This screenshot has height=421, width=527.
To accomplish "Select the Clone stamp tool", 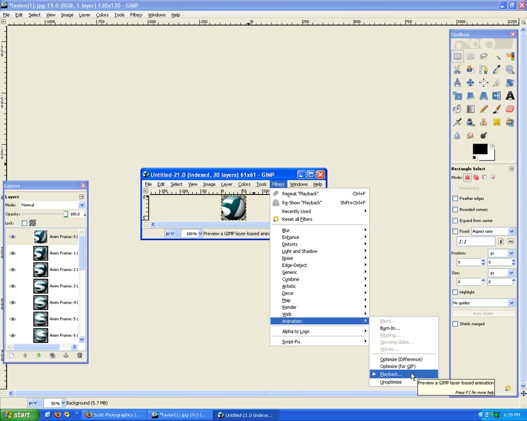I will [483, 122].
